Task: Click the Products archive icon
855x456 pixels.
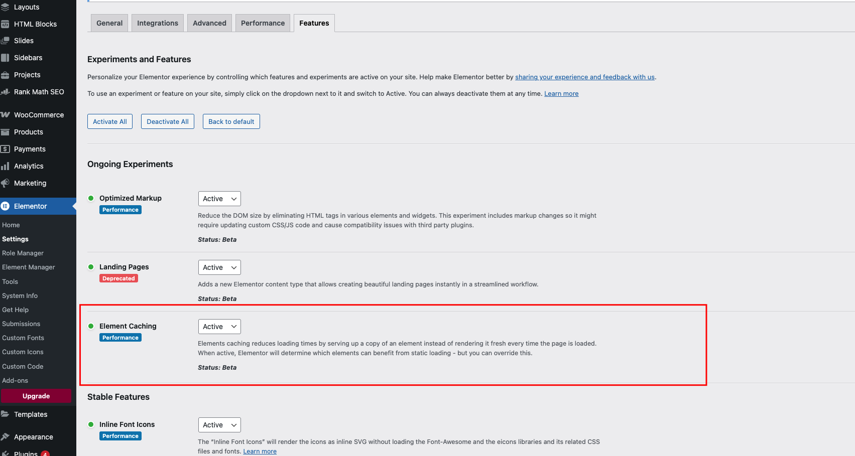Action: tap(5, 132)
